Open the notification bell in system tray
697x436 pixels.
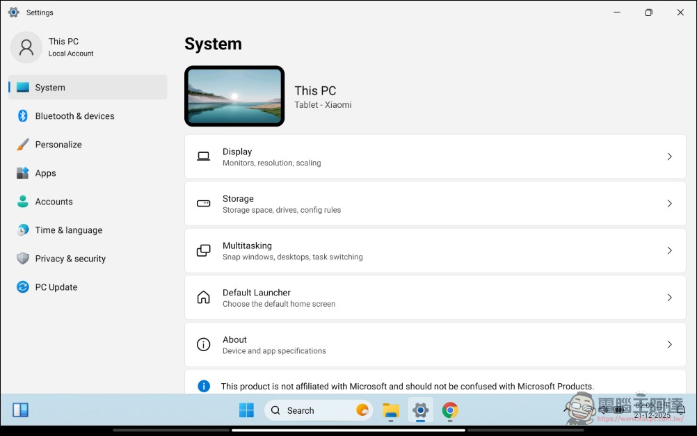point(681,410)
